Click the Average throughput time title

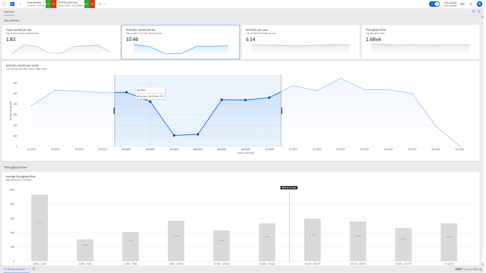point(21,176)
